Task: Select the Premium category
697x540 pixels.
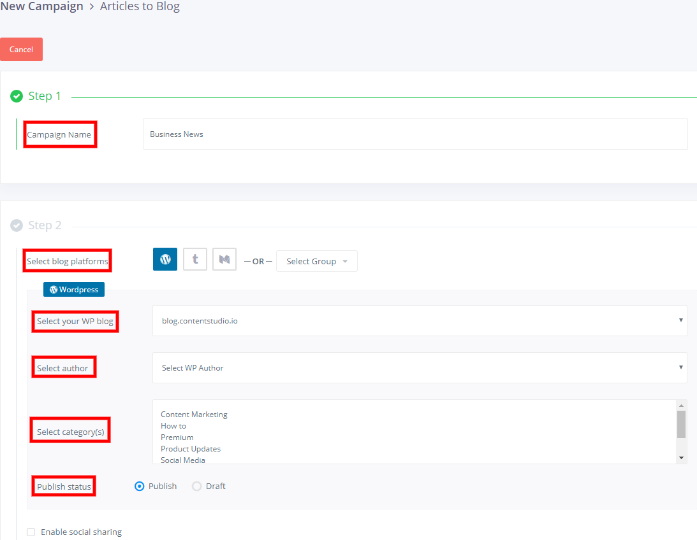Action: tap(177, 437)
